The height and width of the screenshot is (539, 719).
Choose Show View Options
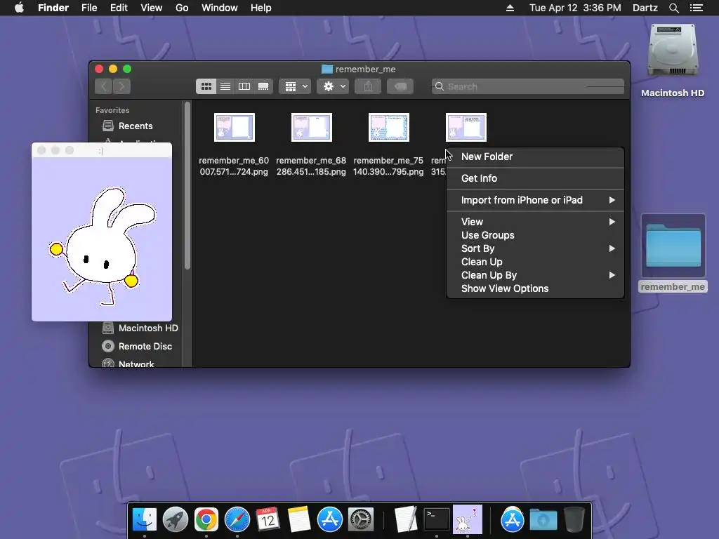click(x=535, y=288)
